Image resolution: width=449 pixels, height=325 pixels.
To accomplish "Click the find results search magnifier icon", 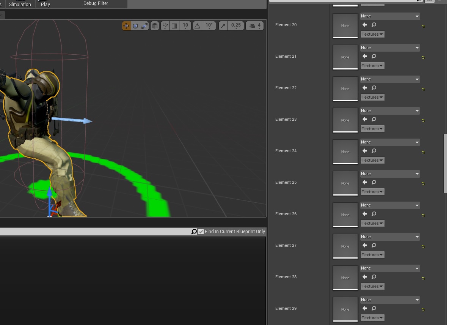I will [194, 232].
